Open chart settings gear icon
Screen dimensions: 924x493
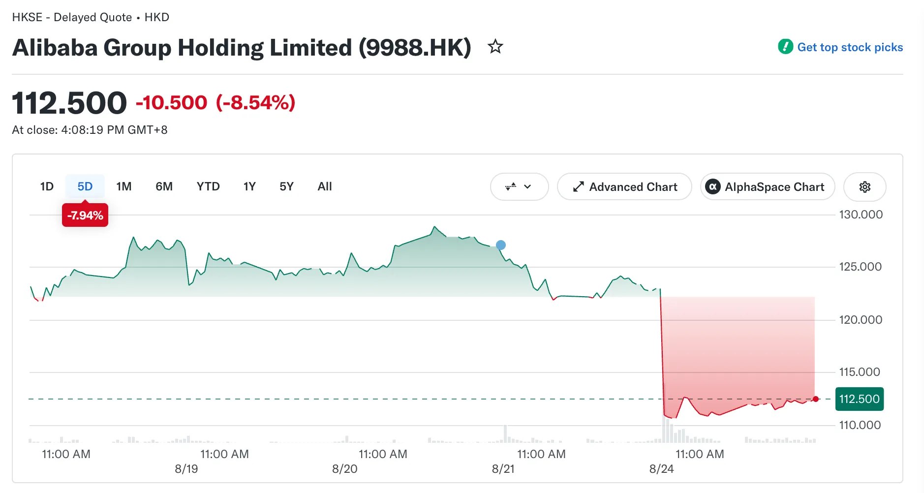coord(864,187)
